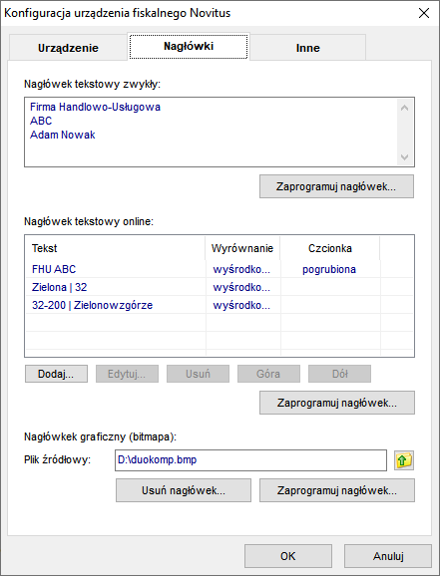Click the Tekst column header
Viewport: 440px width, 576px height.
115,248
